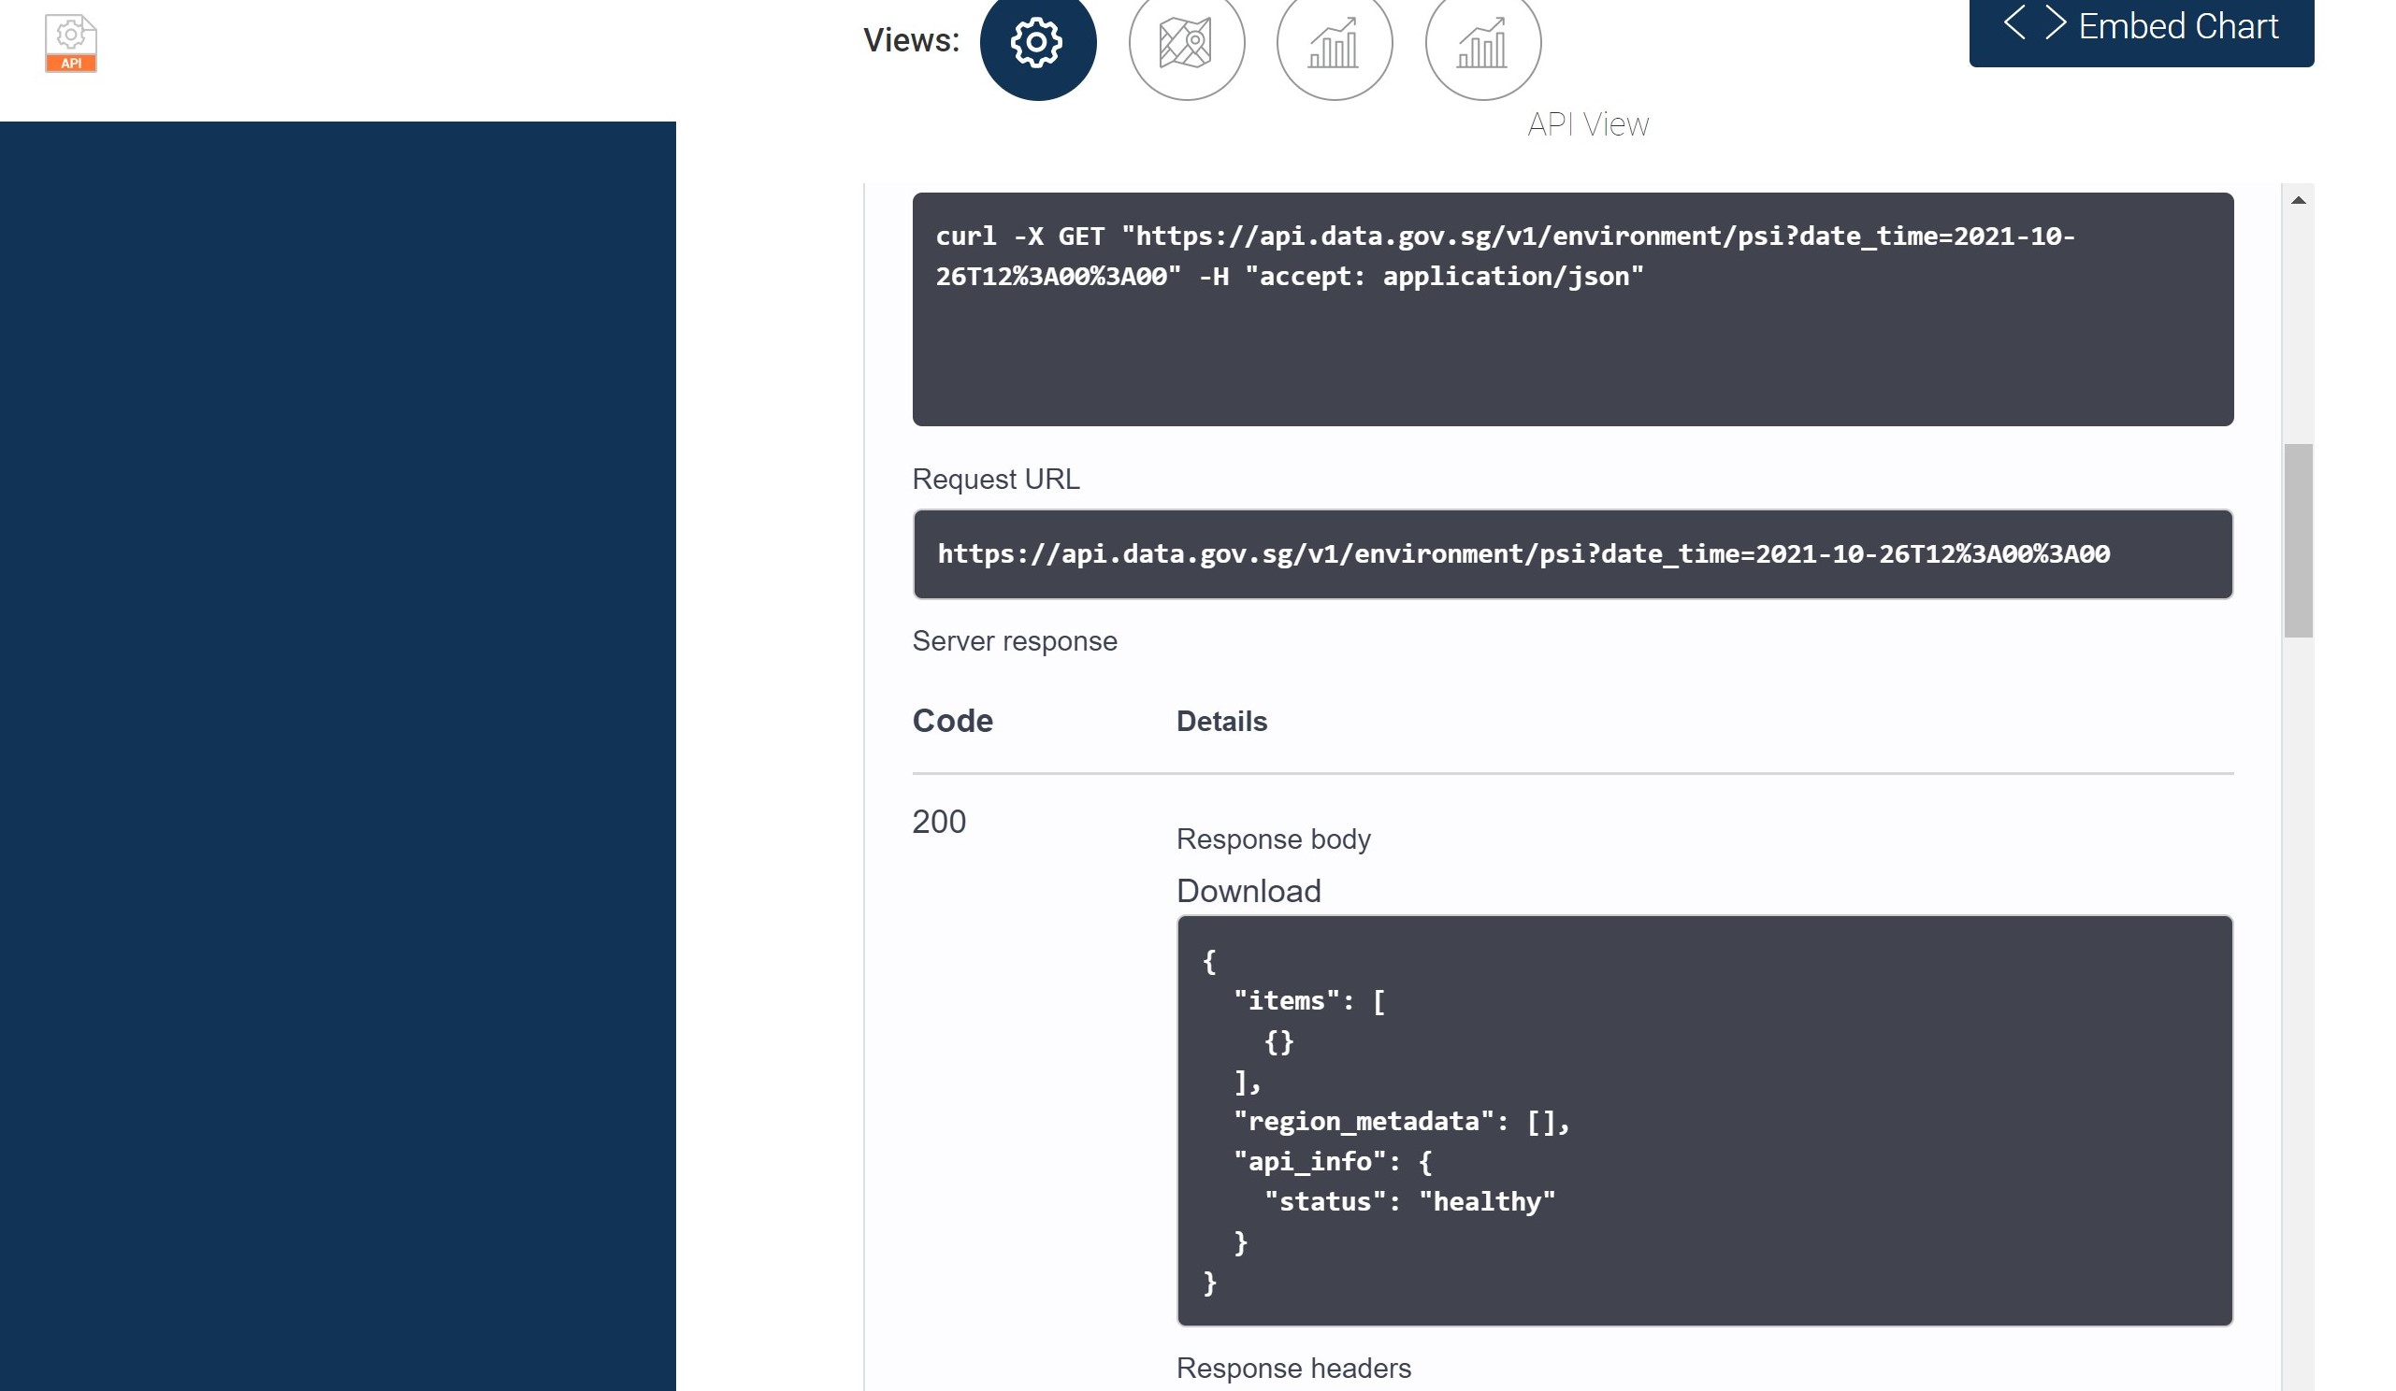Click the vertical scrollbar thumb

[2299, 540]
